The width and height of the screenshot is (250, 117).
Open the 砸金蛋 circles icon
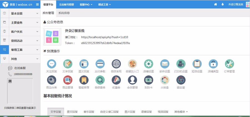point(181,80)
